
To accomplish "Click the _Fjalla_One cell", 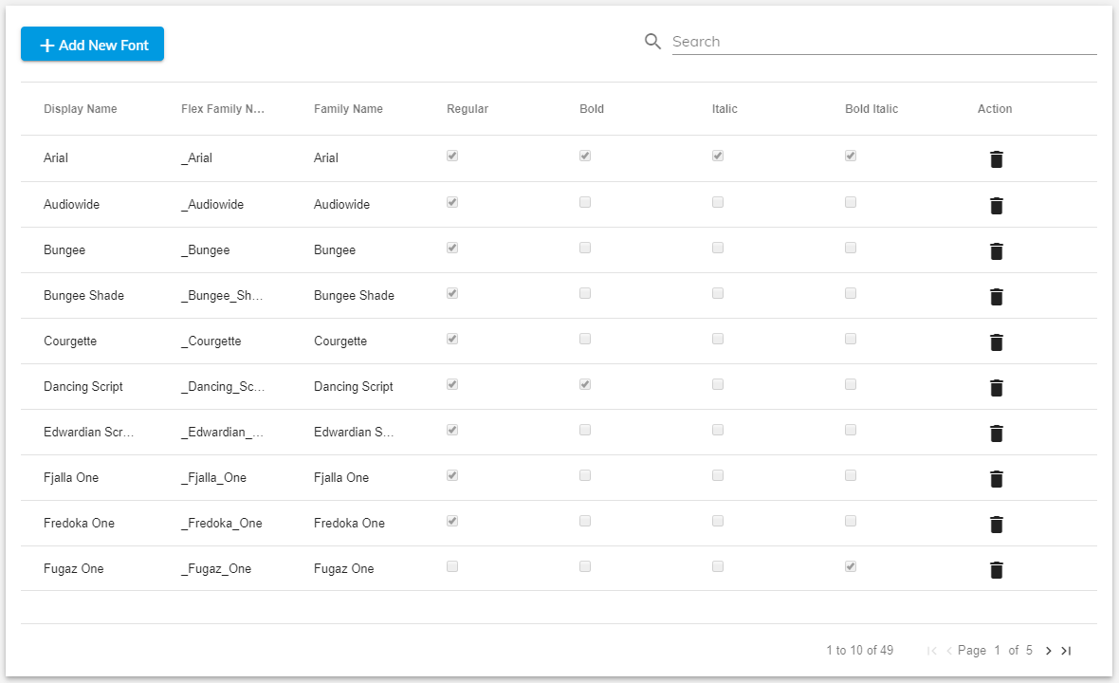I will coord(214,477).
